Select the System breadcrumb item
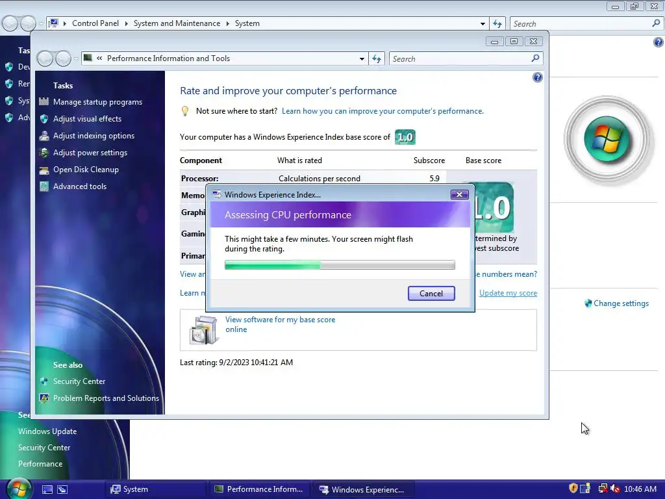Image resolution: width=665 pixels, height=499 pixels. click(x=247, y=23)
